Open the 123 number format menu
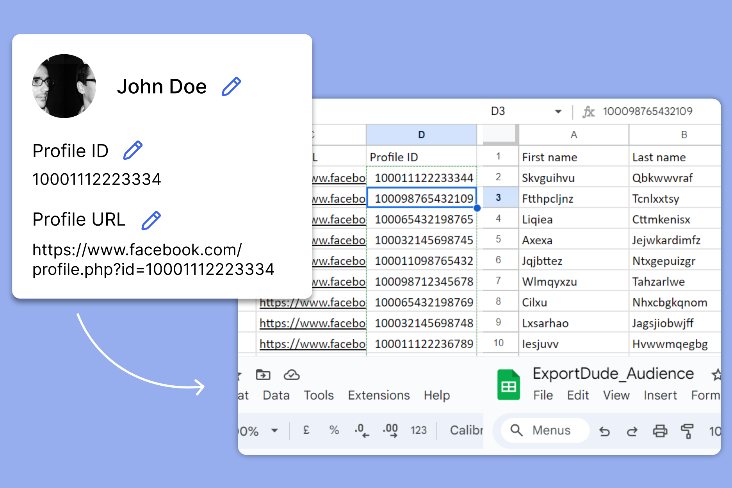The height and width of the screenshot is (488, 732). [419, 430]
